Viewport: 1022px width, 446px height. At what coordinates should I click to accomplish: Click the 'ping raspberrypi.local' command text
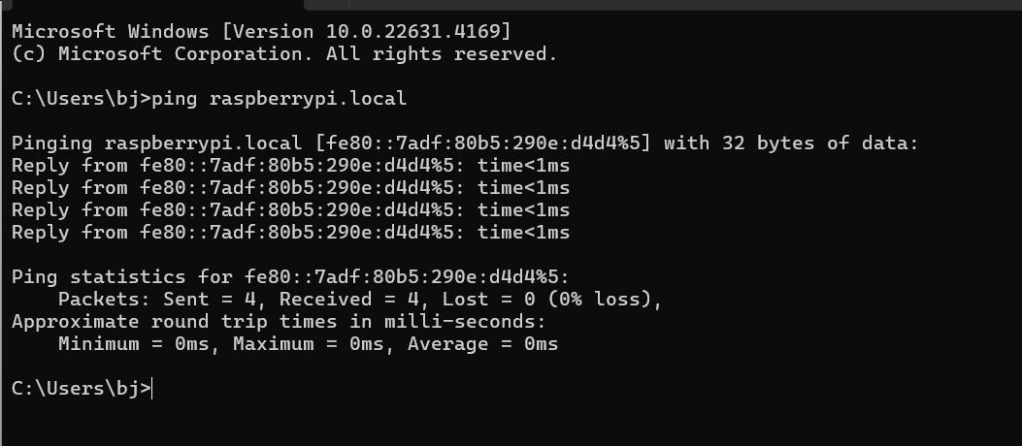point(279,98)
